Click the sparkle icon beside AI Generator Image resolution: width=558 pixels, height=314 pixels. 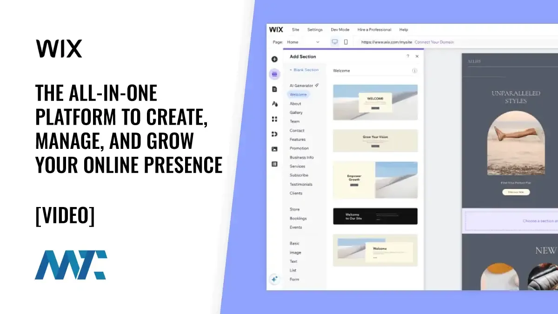(x=317, y=86)
